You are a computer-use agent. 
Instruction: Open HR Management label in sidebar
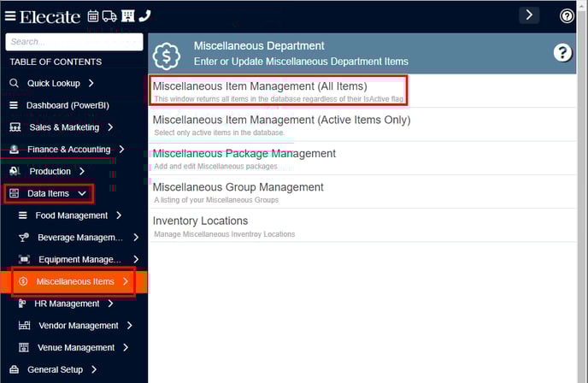[67, 303]
